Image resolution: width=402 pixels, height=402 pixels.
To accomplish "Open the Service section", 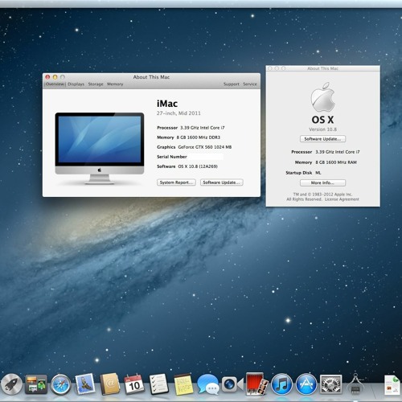I will coord(250,84).
